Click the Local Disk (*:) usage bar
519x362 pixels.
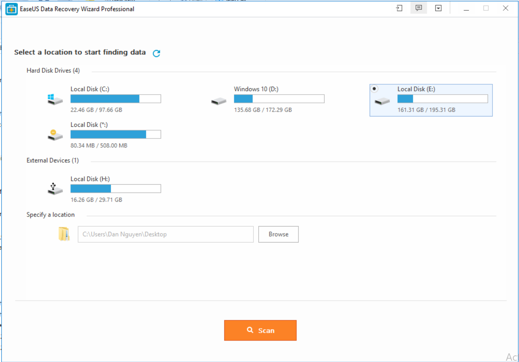point(115,134)
